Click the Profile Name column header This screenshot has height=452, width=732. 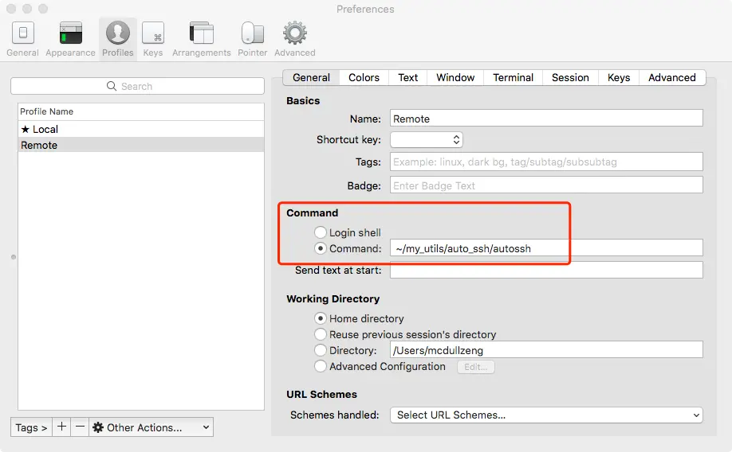coord(141,112)
